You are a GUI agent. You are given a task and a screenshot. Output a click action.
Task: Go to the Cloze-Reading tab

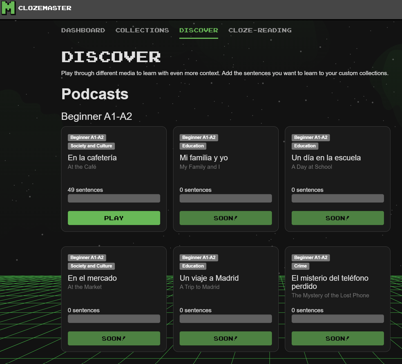pyautogui.click(x=260, y=30)
